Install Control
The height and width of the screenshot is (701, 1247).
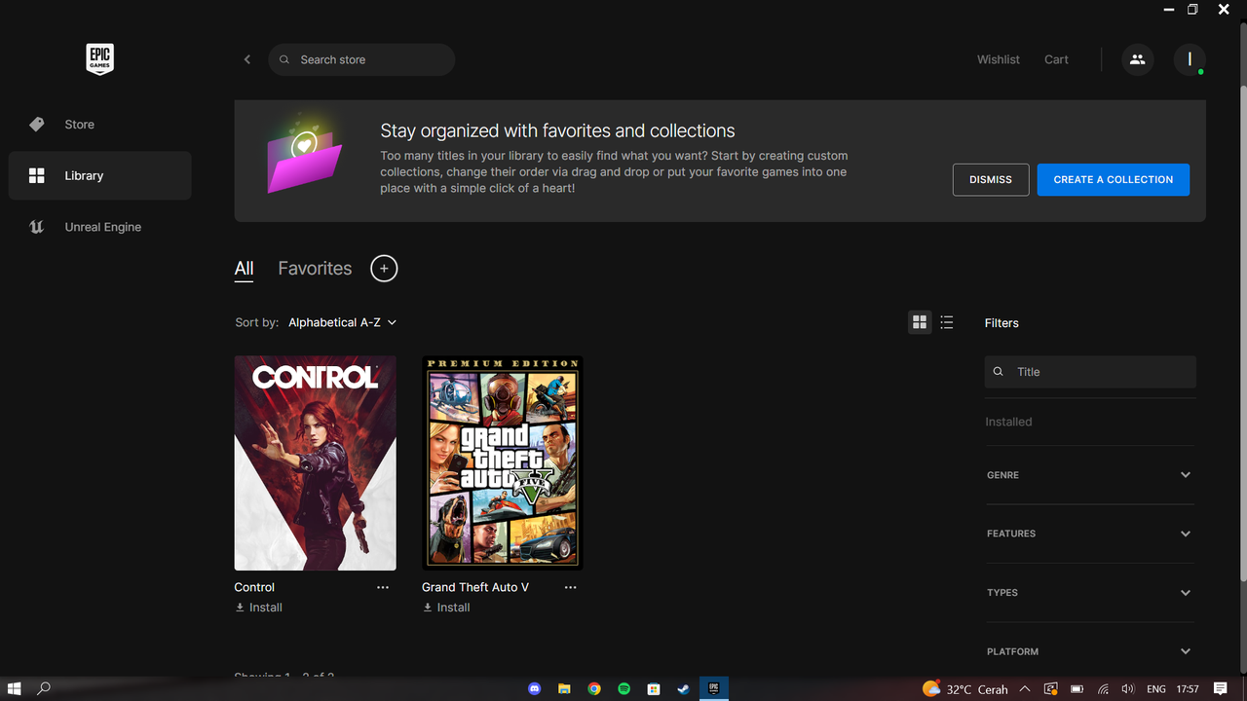pyautogui.click(x=259, y=608)
